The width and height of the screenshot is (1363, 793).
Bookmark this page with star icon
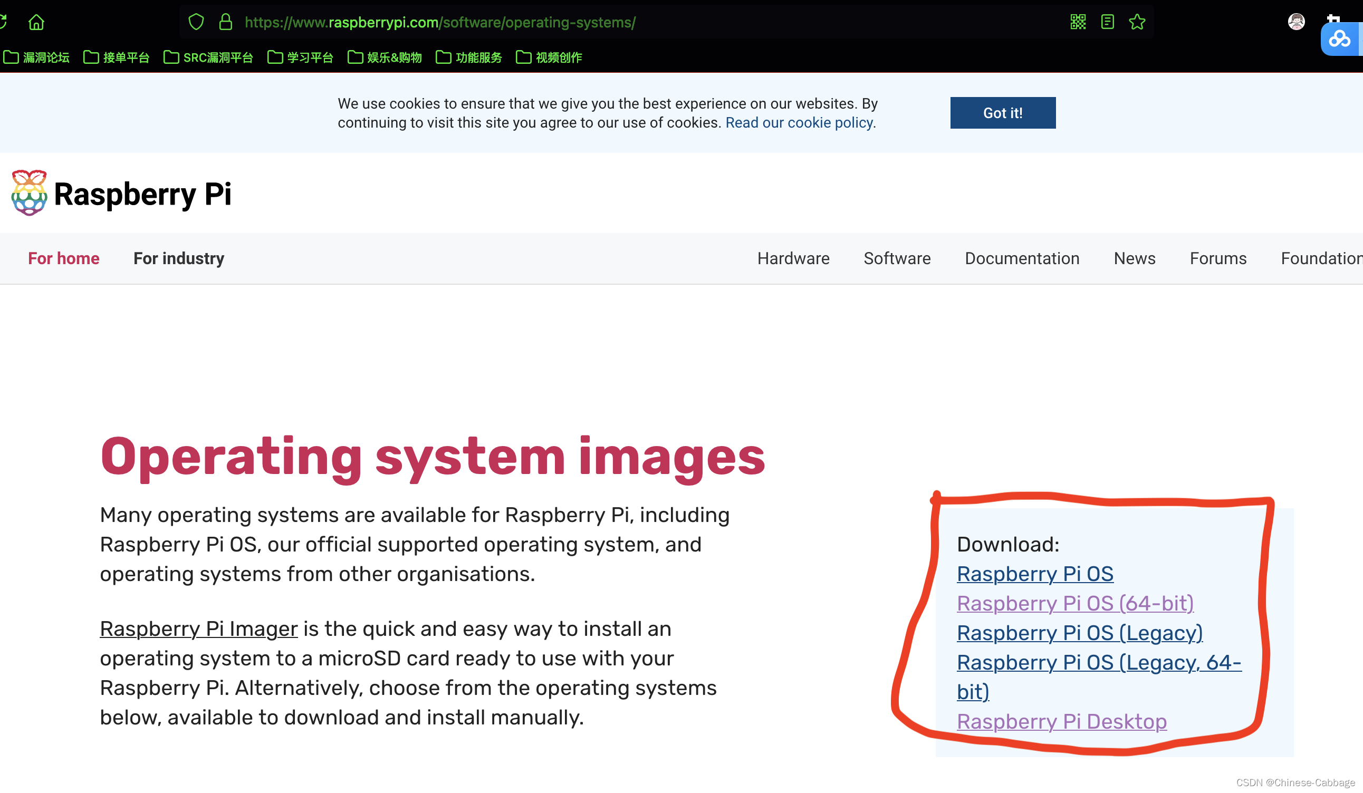click(x=1137, y=22)
